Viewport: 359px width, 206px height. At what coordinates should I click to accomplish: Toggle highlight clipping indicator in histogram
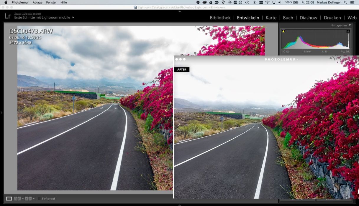click(348, 31)
